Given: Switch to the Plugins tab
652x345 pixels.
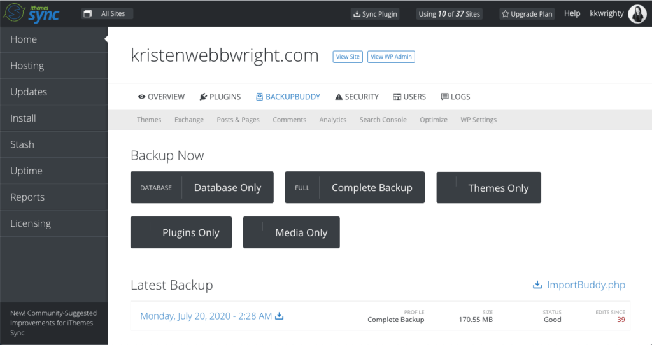Looking at the screenshot, I should 220,97.
